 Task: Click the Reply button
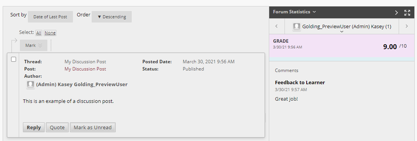click(x=34, y=127)
